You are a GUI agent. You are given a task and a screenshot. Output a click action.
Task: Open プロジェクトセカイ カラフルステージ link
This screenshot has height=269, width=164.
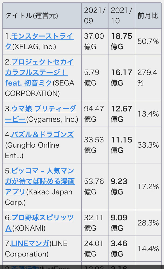tap(39, 72)
